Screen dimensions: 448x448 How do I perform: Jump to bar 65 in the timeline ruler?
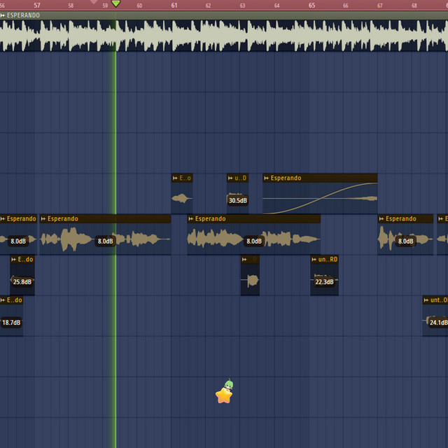(311, 5)
